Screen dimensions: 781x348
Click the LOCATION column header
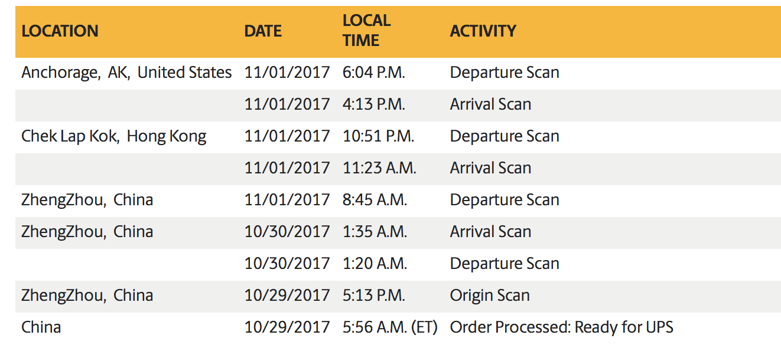coord(60,31)
